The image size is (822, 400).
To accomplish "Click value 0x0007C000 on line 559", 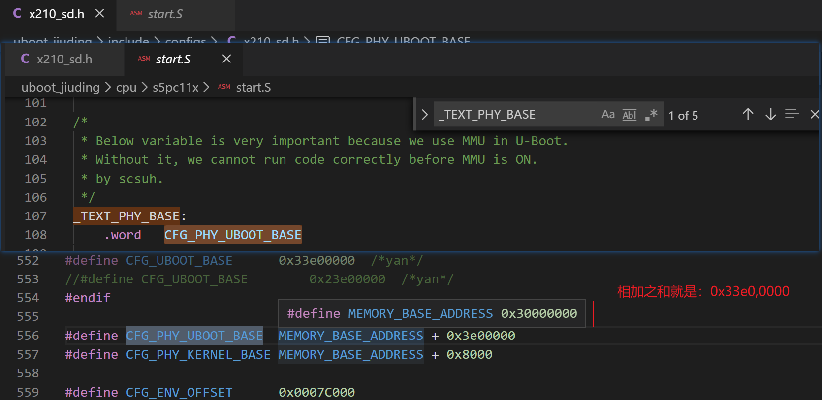I will click(x=316, y=392).
